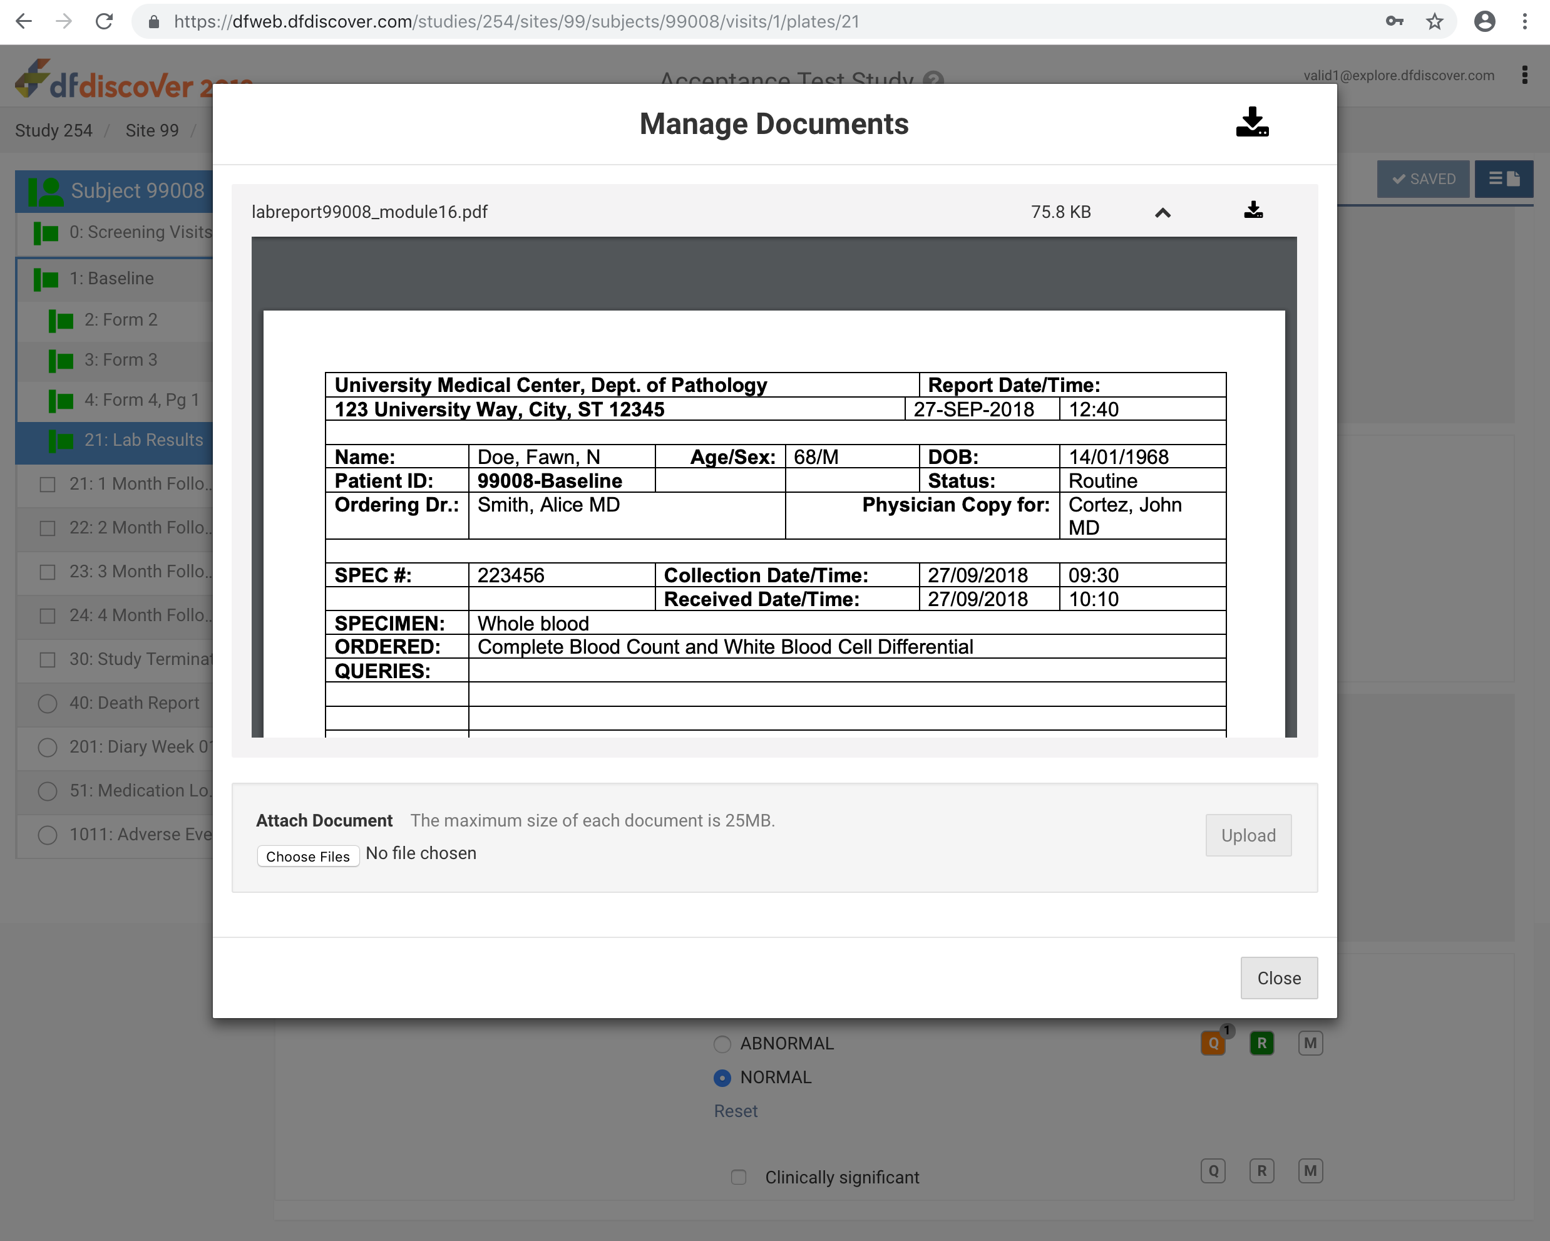The image size is (1550, 1241).
Task: Open the Chrome profile avatar icon
Action: click(x=1484, y=21)
